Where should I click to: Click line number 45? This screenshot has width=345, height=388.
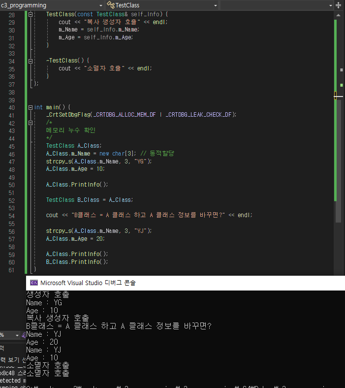pyautogui.click(x=12, y=147)
